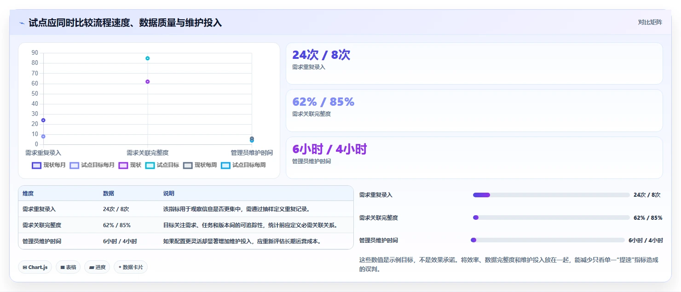681x292 pixels.
Task: Click the table cell reading 62% / 85%
Action: coord(117,225)
